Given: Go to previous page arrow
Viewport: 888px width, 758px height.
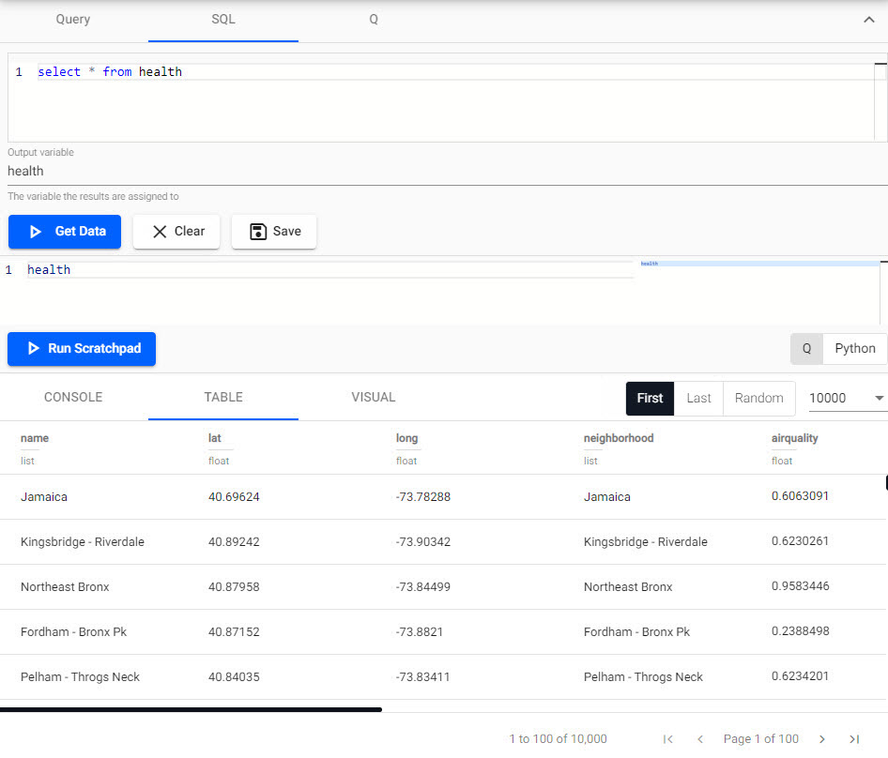Looking at the screenshot, I should coord(700,739).
